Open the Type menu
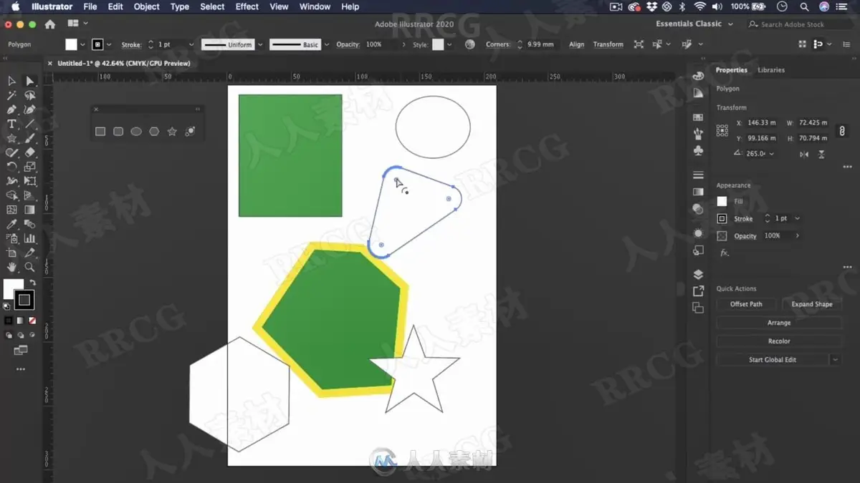860x483 pixels. [180, 6]
